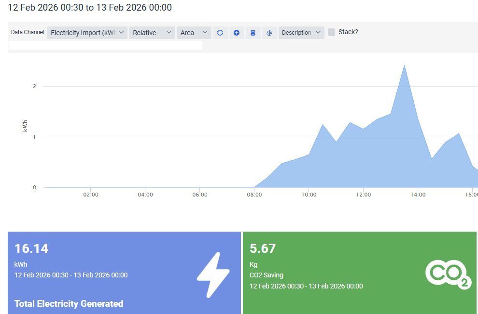Click the date range heading text
The height and width of the screenshot is (314, 478).
90,8
